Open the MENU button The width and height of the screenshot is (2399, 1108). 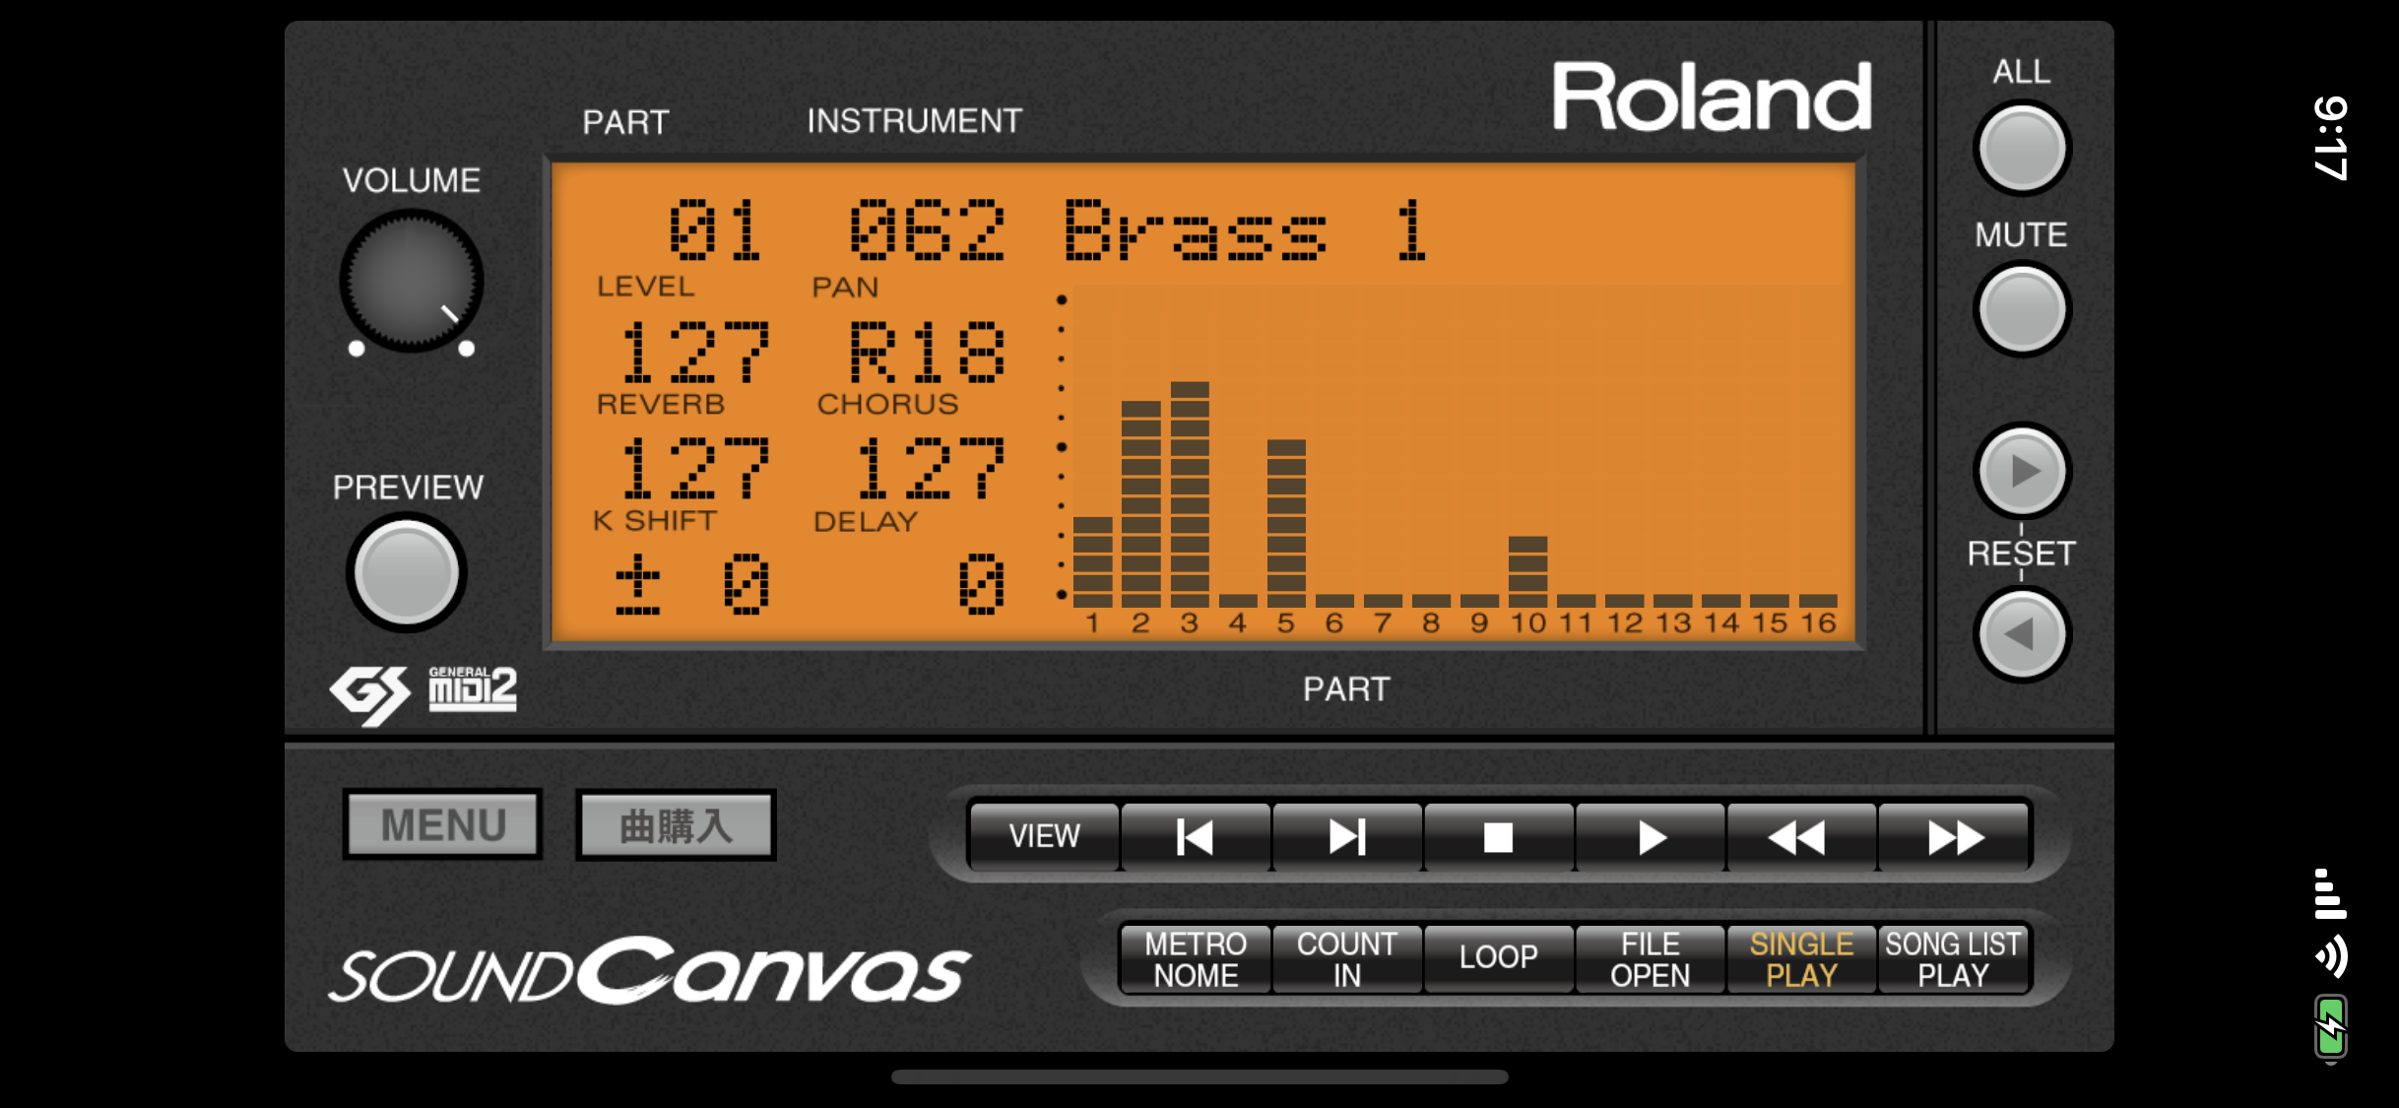pos(443,824)
